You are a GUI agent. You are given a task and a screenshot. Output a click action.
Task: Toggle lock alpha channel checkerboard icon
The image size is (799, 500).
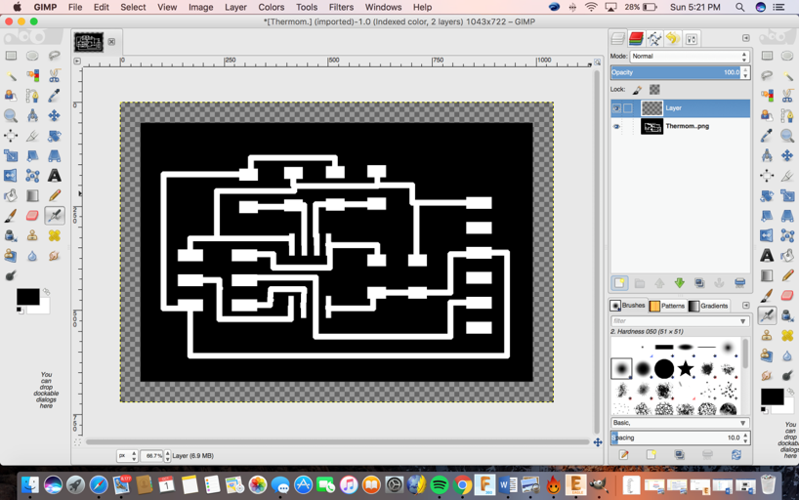coord(654,90)
